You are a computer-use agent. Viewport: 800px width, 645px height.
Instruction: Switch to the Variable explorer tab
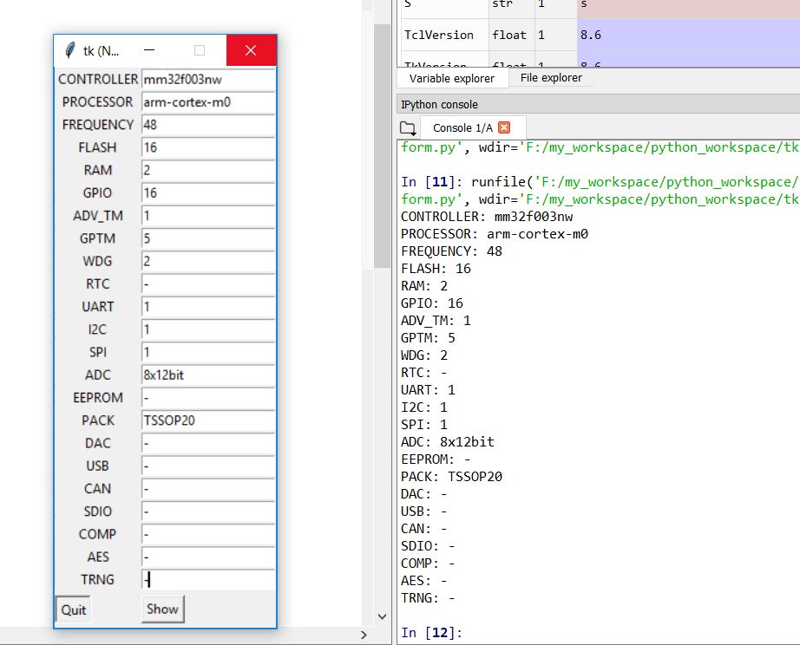click(452, 78)
